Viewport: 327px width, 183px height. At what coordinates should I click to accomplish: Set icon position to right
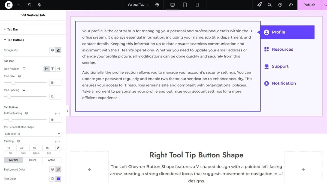(x=58, y=69)
